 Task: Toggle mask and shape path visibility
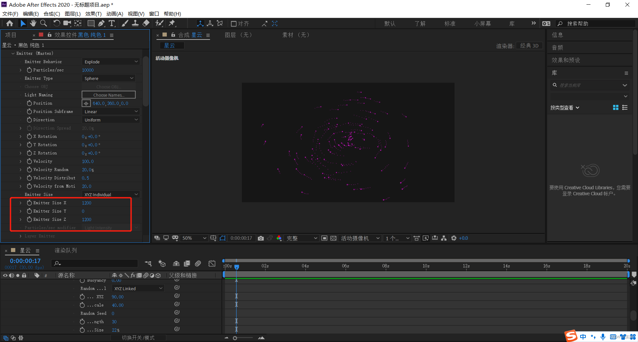[223, 238]
